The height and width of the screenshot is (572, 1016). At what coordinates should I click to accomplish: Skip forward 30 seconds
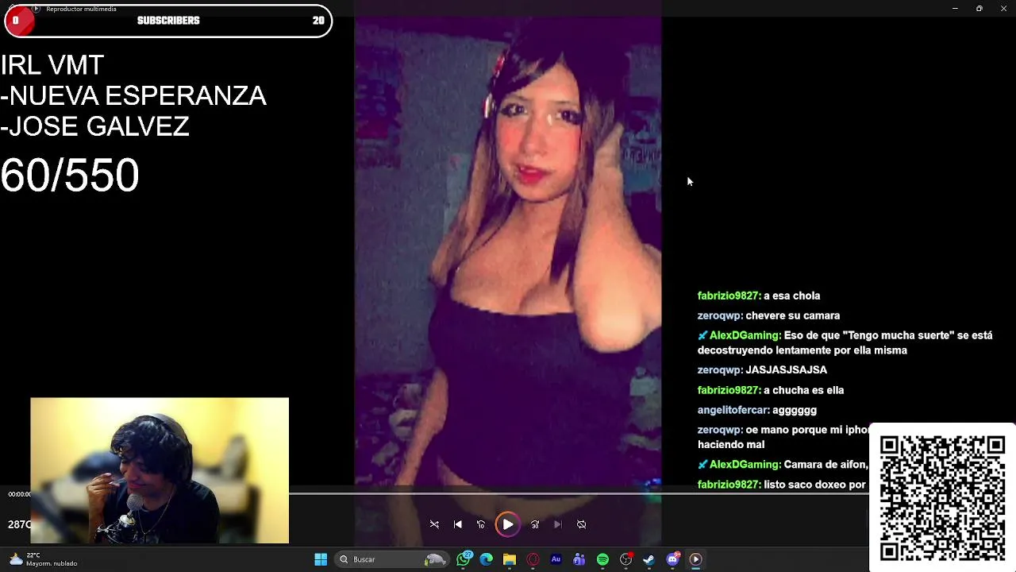point(535,524)
